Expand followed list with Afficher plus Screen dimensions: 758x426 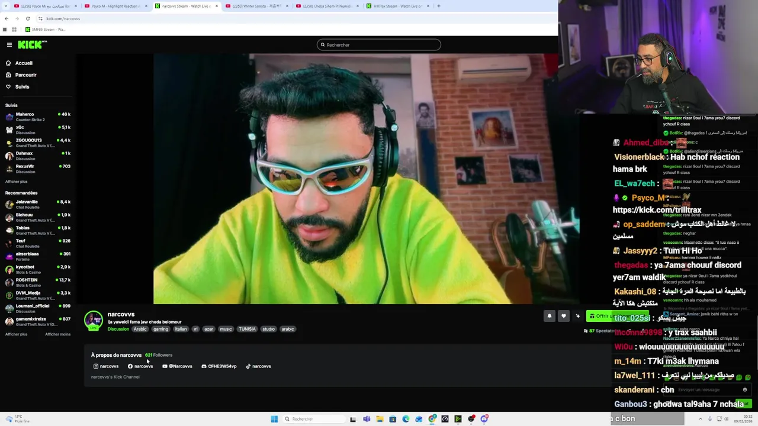pyautogui.click(x=16, y=182)
